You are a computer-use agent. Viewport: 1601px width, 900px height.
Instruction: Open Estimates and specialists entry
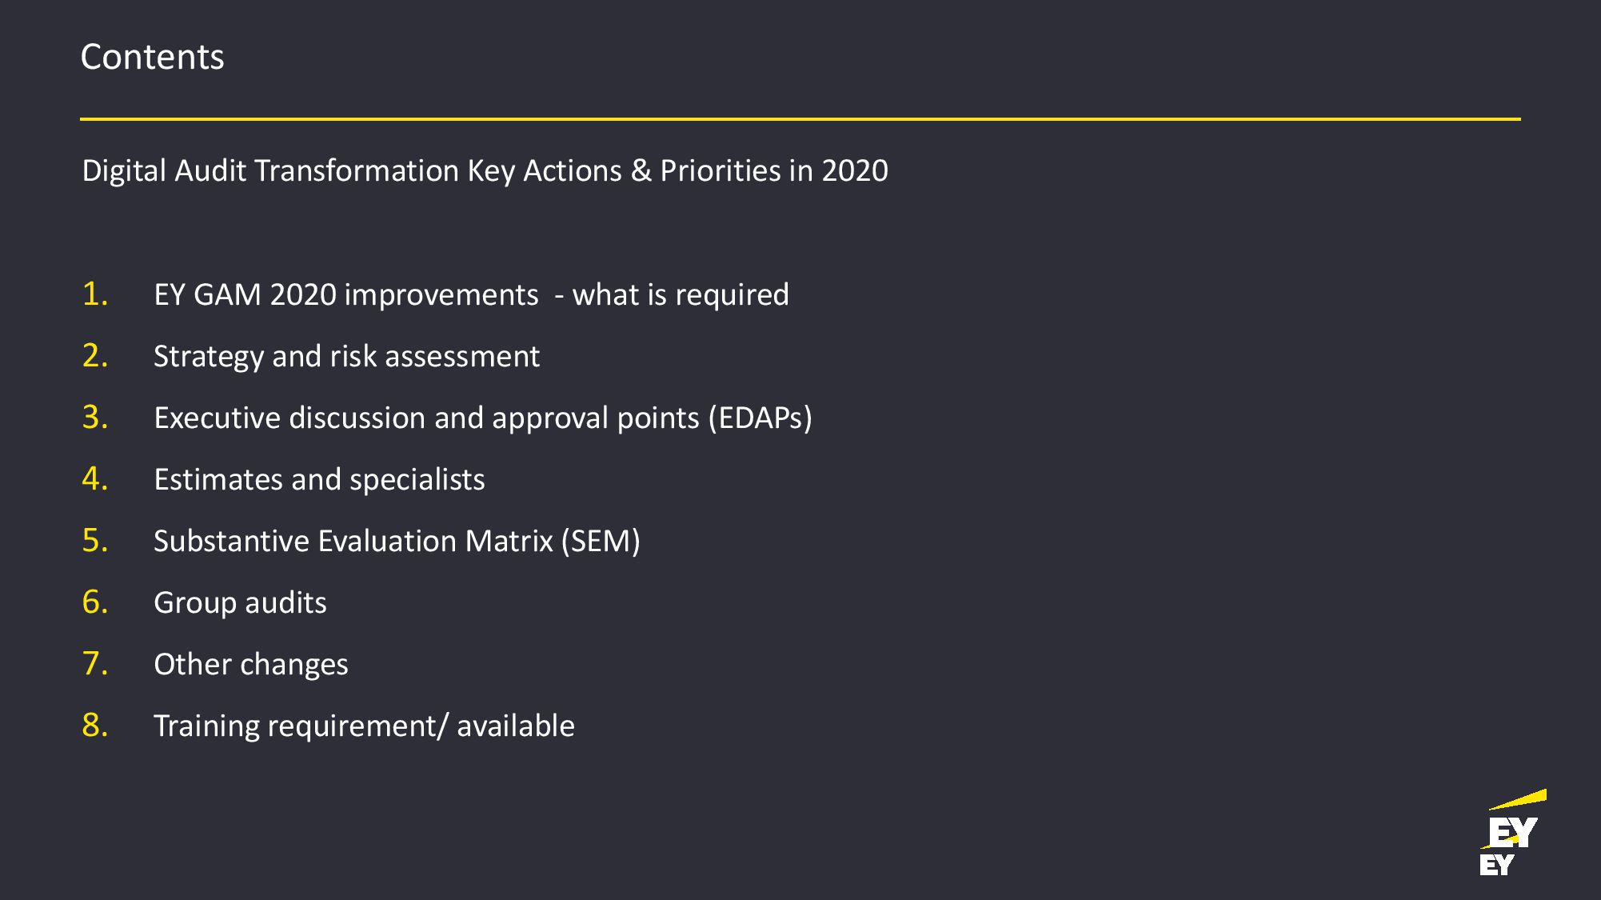click(319, 479)
